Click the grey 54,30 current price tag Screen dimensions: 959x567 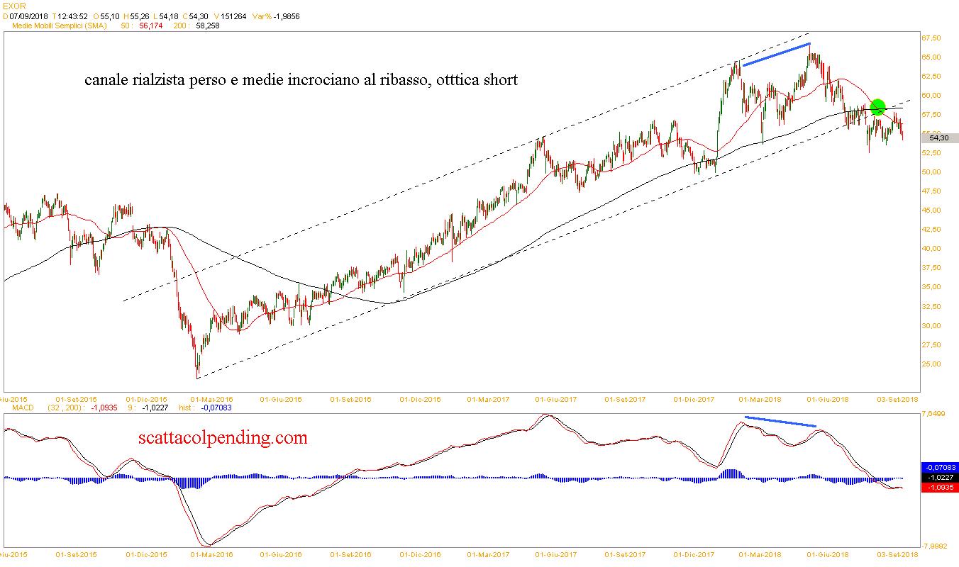938,139
